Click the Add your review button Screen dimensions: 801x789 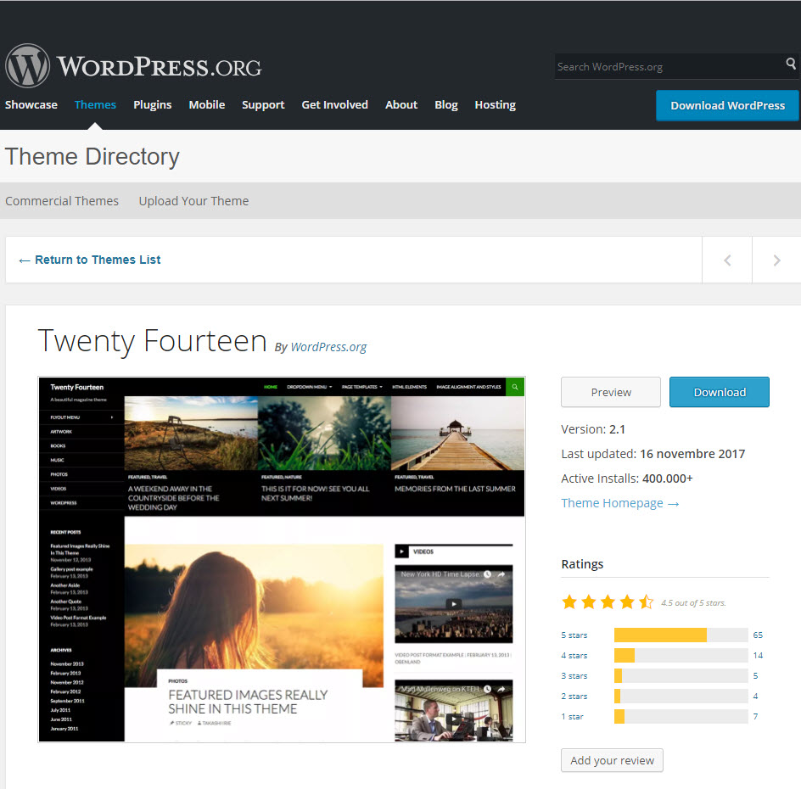612,760
